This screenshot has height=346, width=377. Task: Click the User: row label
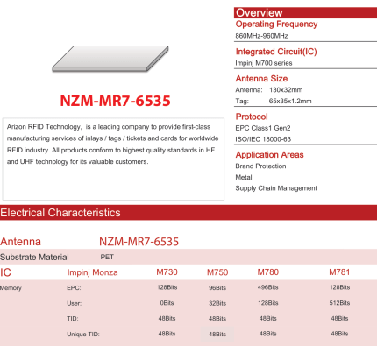pos(75,303)
